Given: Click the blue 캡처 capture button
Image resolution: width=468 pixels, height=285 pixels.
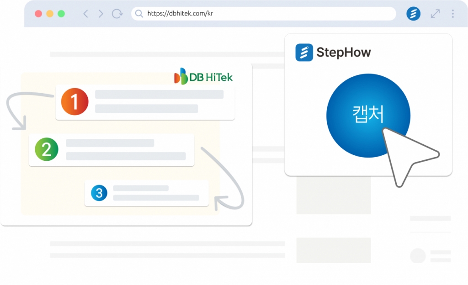Looking at the screenshot, I should [368, 116].
